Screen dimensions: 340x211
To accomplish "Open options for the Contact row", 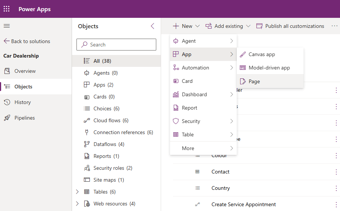I will click(336, 172).
